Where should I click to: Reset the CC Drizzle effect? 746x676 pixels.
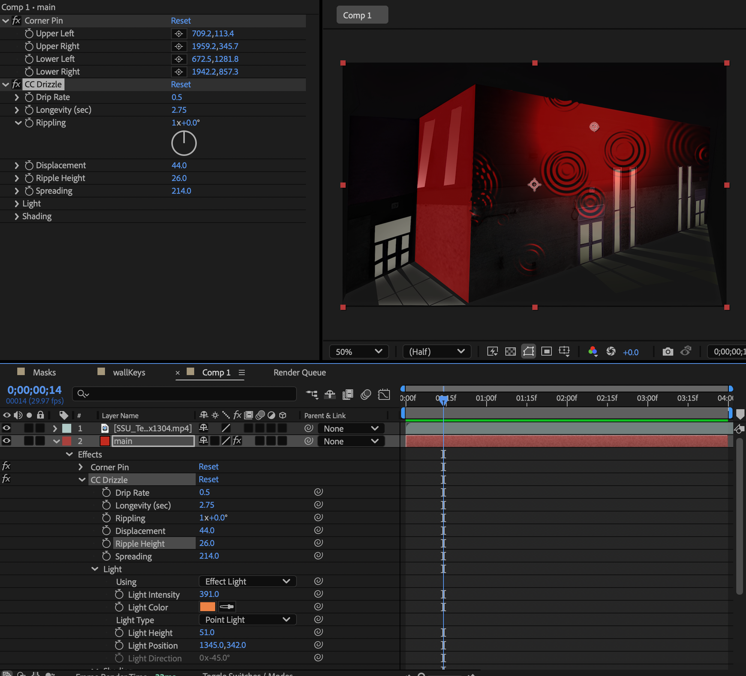[x=181, y=84]
